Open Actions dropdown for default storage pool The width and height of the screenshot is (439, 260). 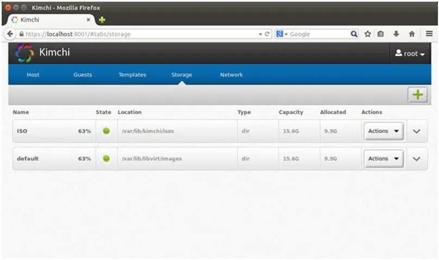pyautogui.click(x=383, y=159)
